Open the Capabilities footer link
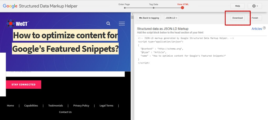 31,106
